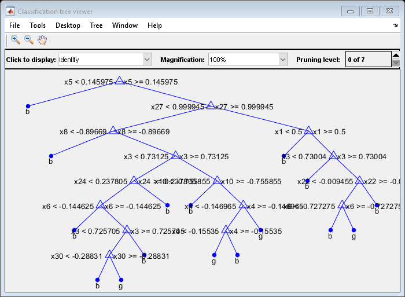Image resolution: width=405 pixels, height=297 pixels.
Task: Click the x24 split node triangle
Action: pos(134,180)
